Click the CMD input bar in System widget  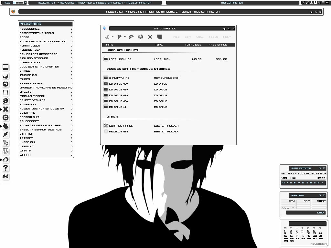(306, 212)
